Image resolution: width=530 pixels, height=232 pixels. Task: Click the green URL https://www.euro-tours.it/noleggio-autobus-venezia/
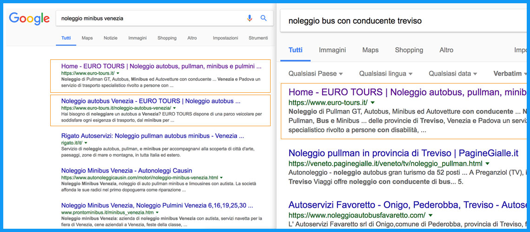pos(116,108)
